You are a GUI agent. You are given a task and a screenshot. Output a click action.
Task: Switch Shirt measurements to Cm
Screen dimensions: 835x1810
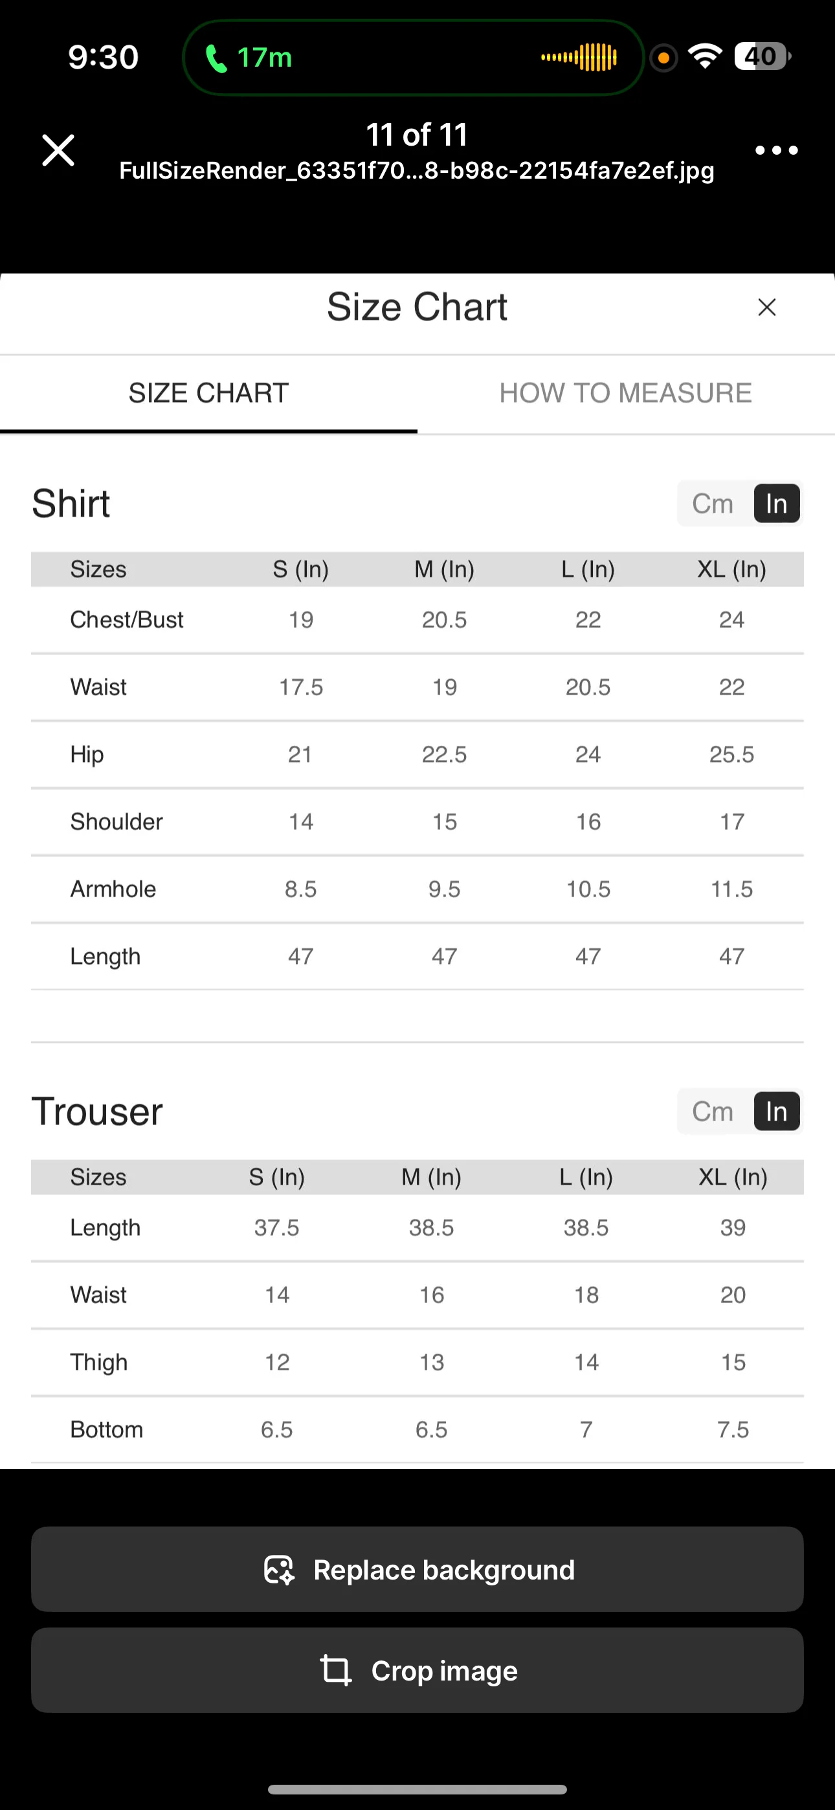click(713, 504)
